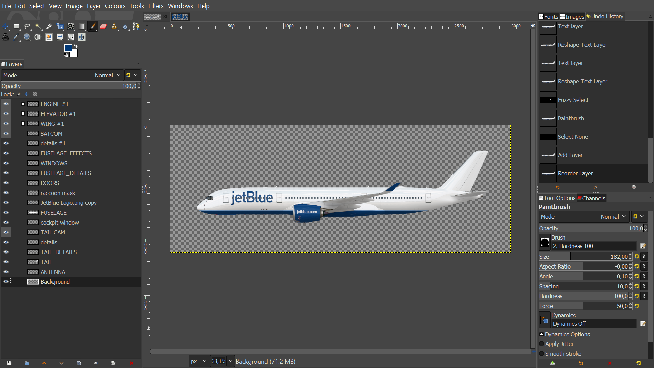
Task: Select the Paths tool
Action: coord(136,26)
